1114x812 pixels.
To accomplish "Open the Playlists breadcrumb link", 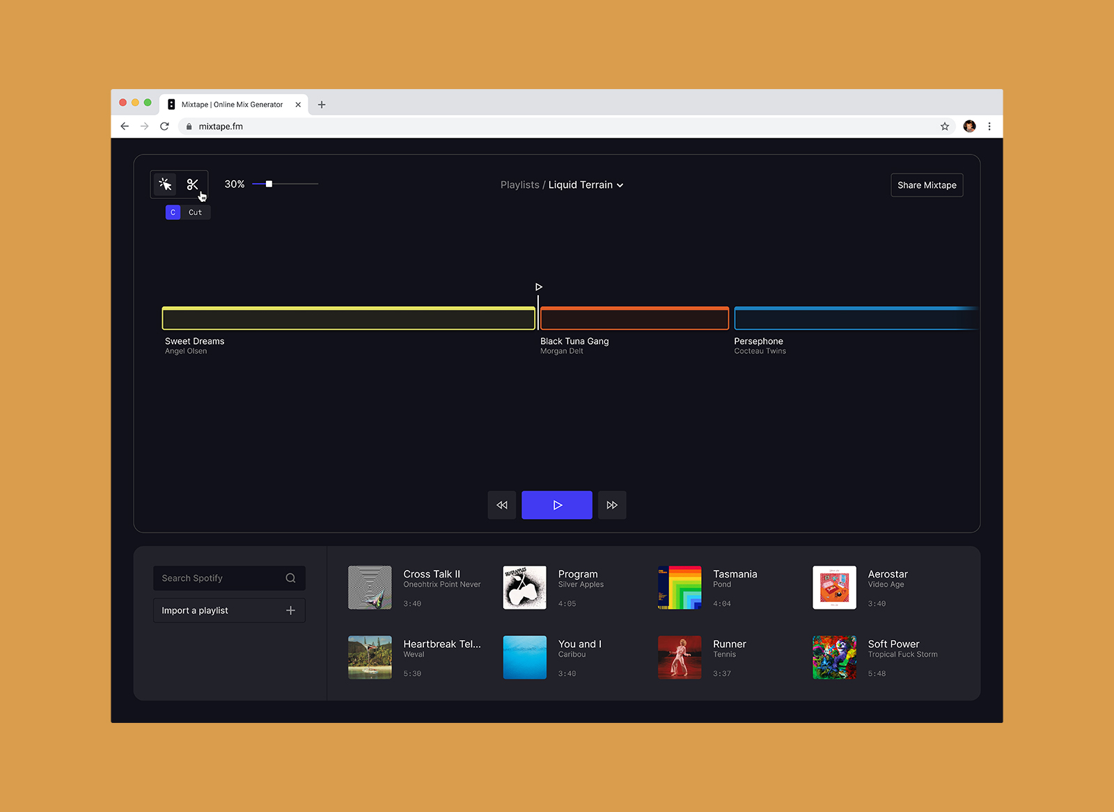I will [x=519, y=185].
